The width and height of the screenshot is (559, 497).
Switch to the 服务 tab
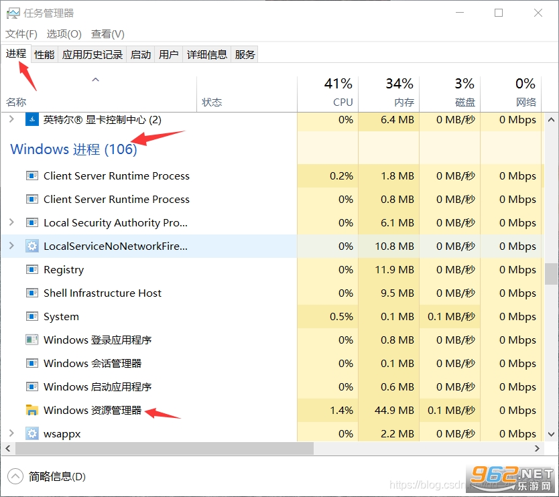(245, 54)
